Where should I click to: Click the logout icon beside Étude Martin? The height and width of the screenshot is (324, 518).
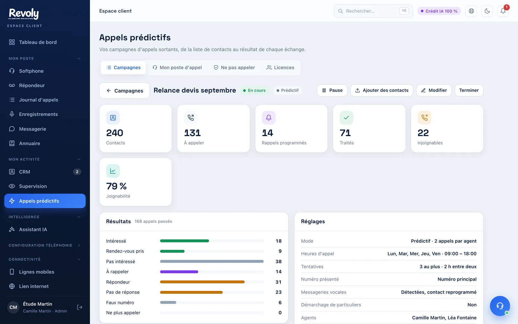(x=80, y=307)
